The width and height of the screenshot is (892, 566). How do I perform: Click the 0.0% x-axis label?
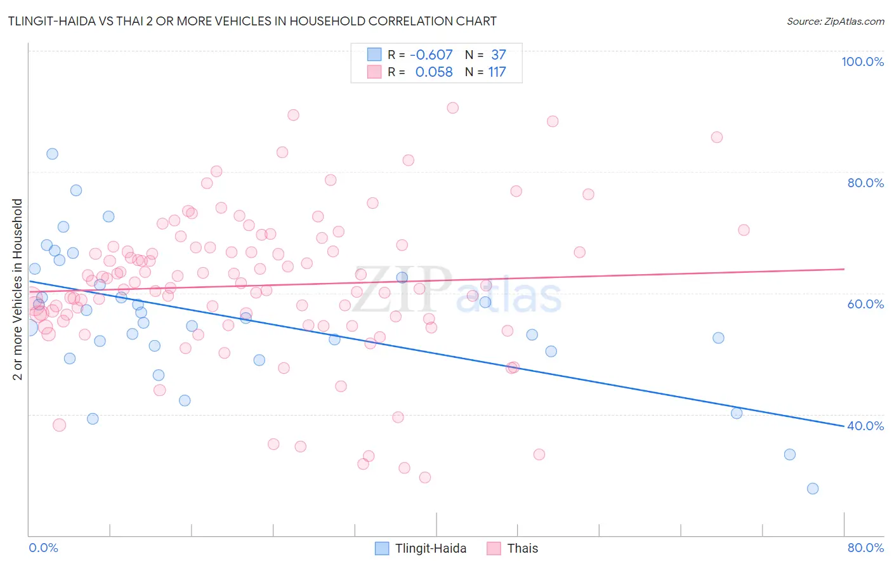click(43, 548)
